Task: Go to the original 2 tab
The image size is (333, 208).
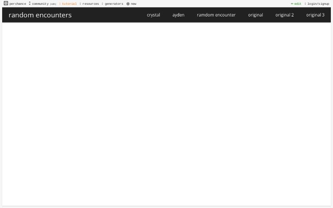Action: [284, 15]
